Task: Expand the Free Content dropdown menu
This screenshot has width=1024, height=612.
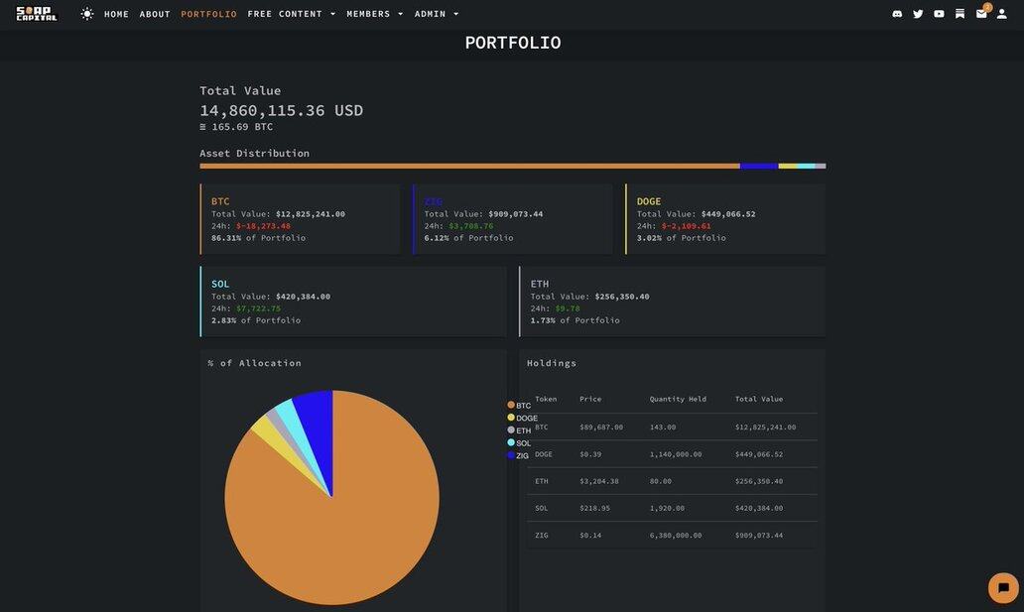Action: [292, 14]
